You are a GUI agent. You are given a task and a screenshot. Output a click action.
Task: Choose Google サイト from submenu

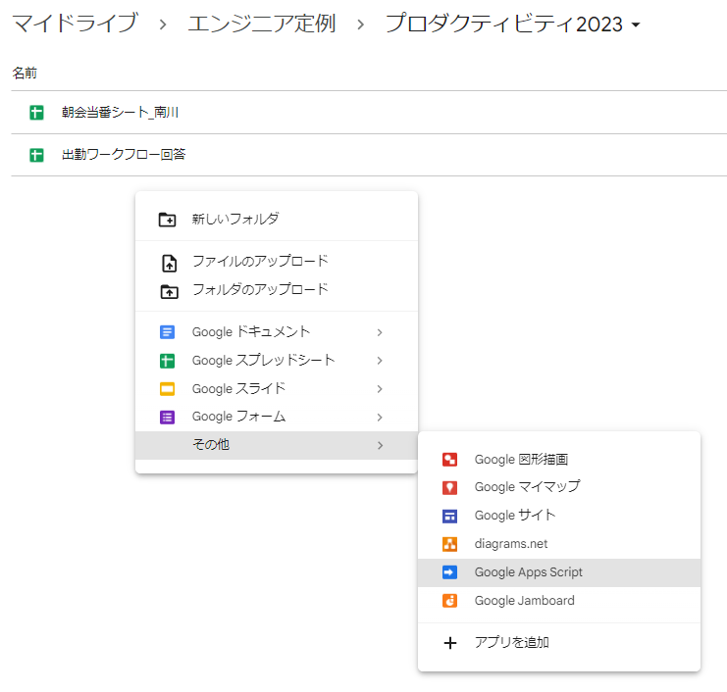pyautogui.click(x=559, y=516)
